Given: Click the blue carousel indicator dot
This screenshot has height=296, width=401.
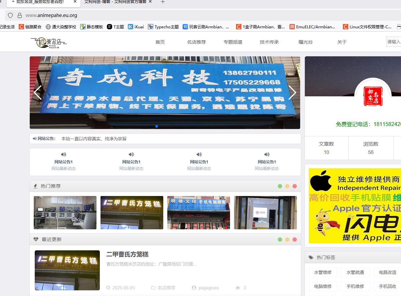Looking at the screenshot, I should pos(157,126).
